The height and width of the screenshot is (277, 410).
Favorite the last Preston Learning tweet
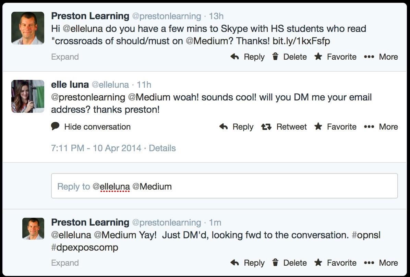[336, 263]
